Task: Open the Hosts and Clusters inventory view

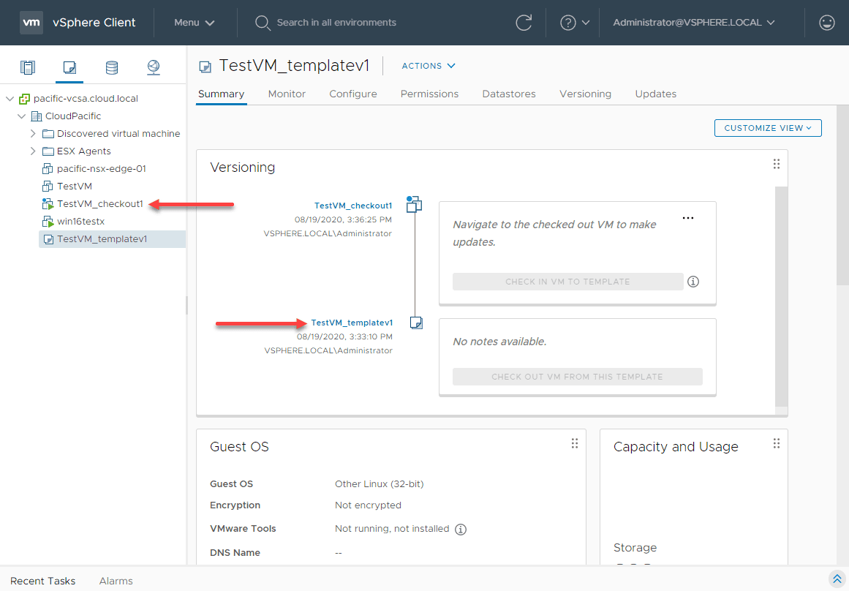Action: click(27, 67)
